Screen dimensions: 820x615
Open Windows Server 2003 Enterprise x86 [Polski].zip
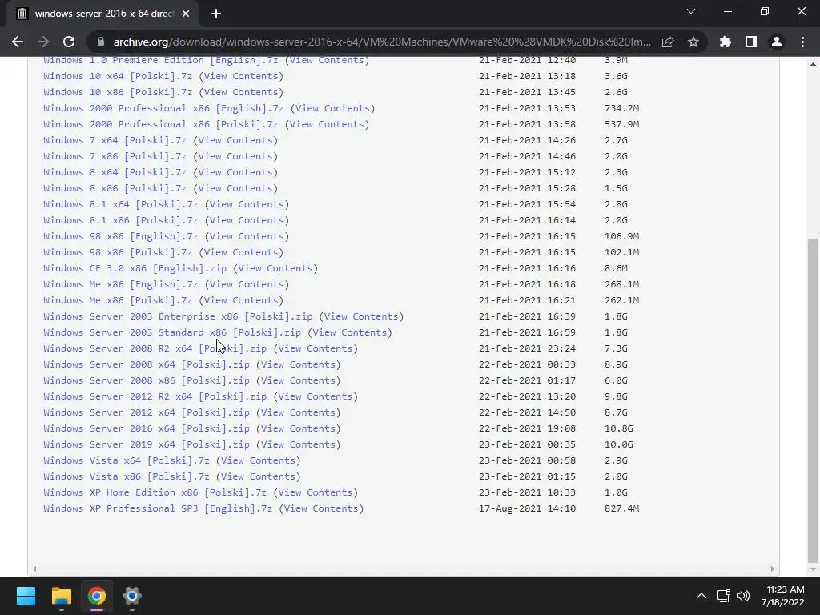178,316
